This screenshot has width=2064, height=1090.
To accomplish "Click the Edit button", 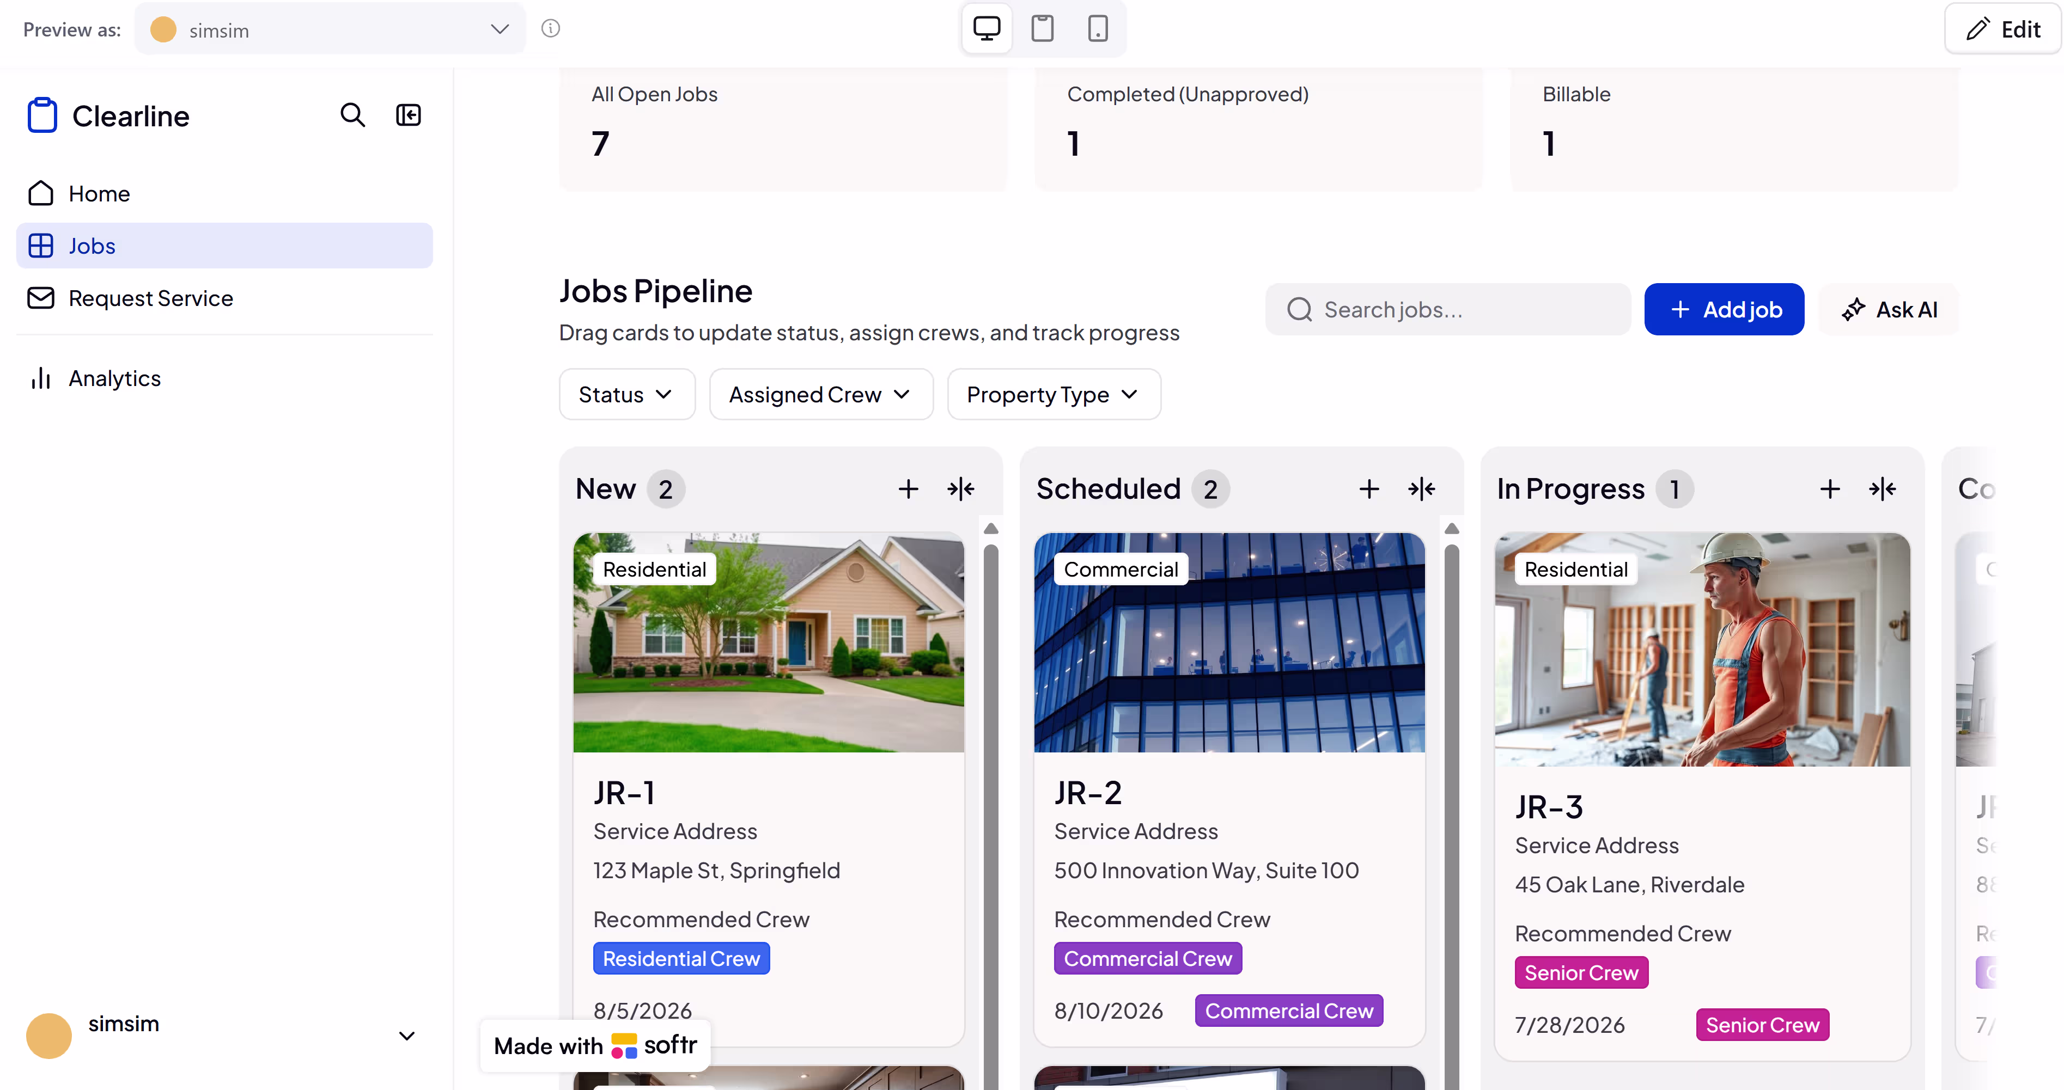I will click(2002, 29).
